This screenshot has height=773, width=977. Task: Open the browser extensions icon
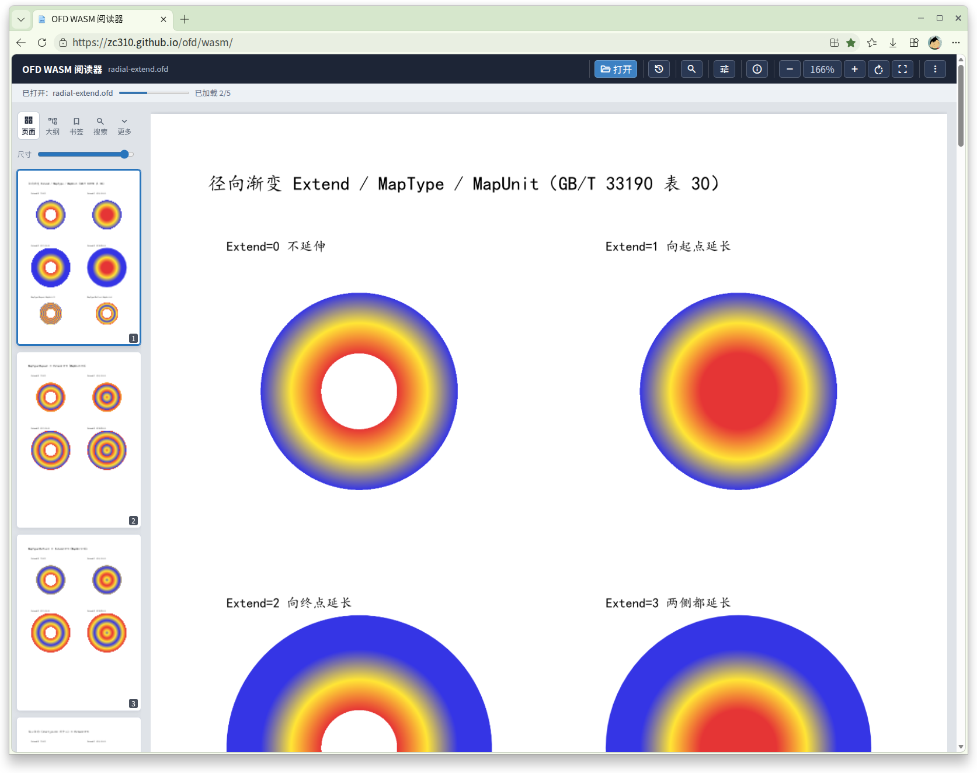click(914, 42)
